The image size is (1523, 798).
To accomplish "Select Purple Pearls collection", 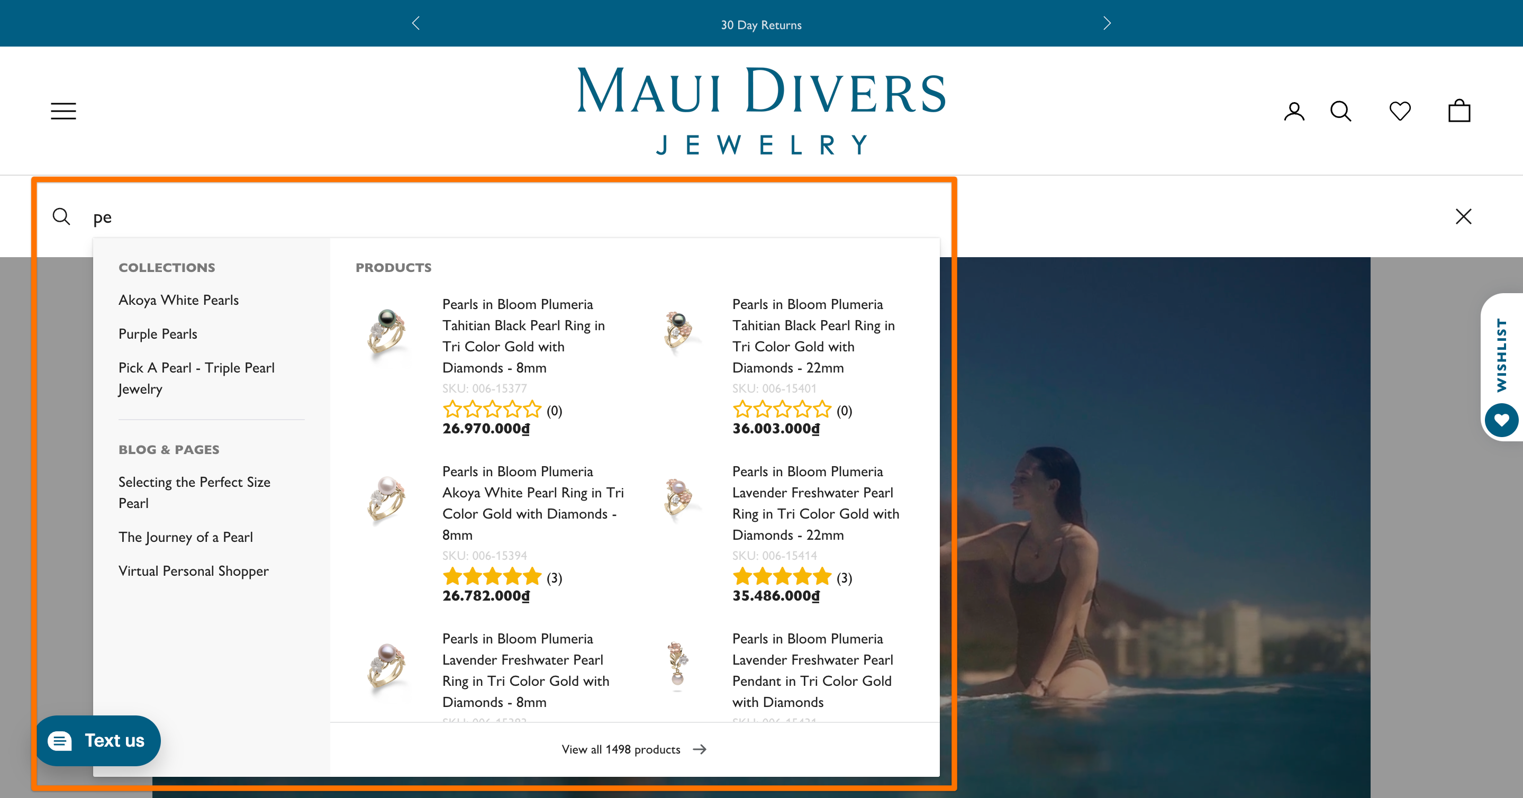I will tap(157, 333).
